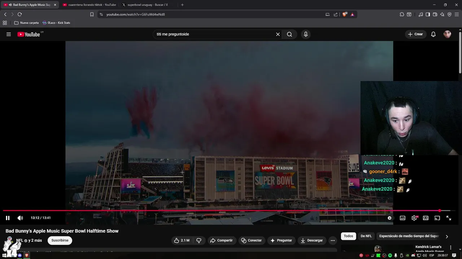The height and width of the screenshot is (259, 462).
Task: Bookmark this page icon in address bar
Action: pyautogui.click(x=92, y=14)
